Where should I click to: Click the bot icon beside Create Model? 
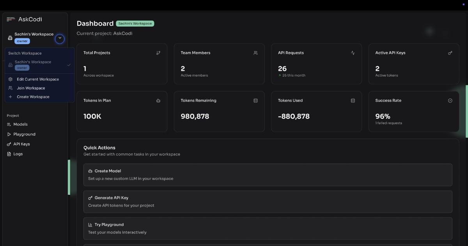pyautogui.click(x=90, y=171)
